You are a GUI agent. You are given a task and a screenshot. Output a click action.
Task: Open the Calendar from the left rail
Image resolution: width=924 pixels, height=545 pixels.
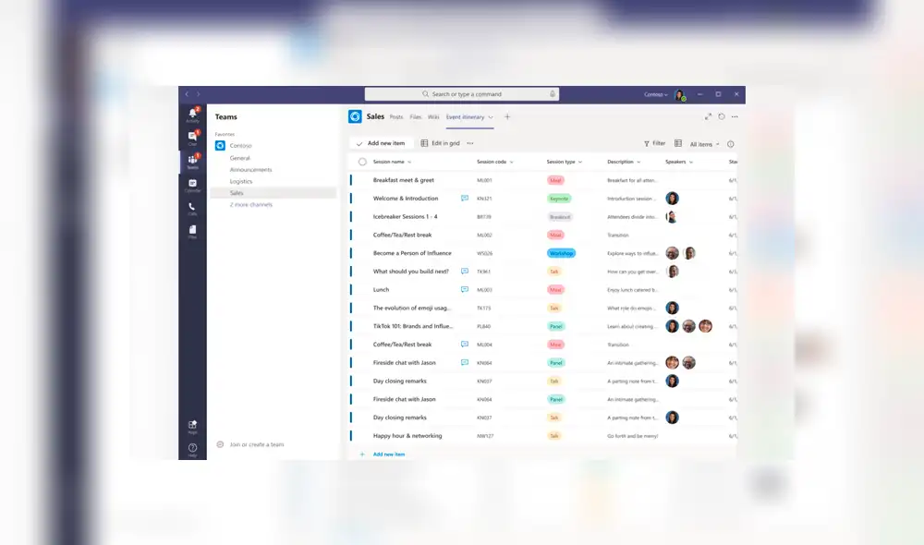point(192,182)
